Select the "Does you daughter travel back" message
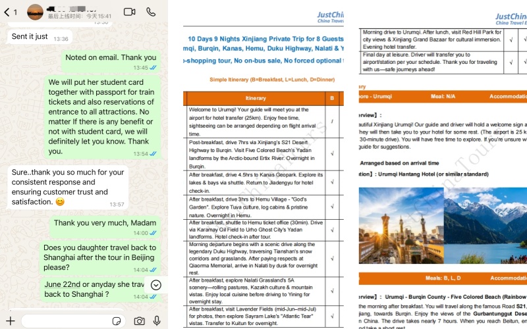 tap(99, 258)
